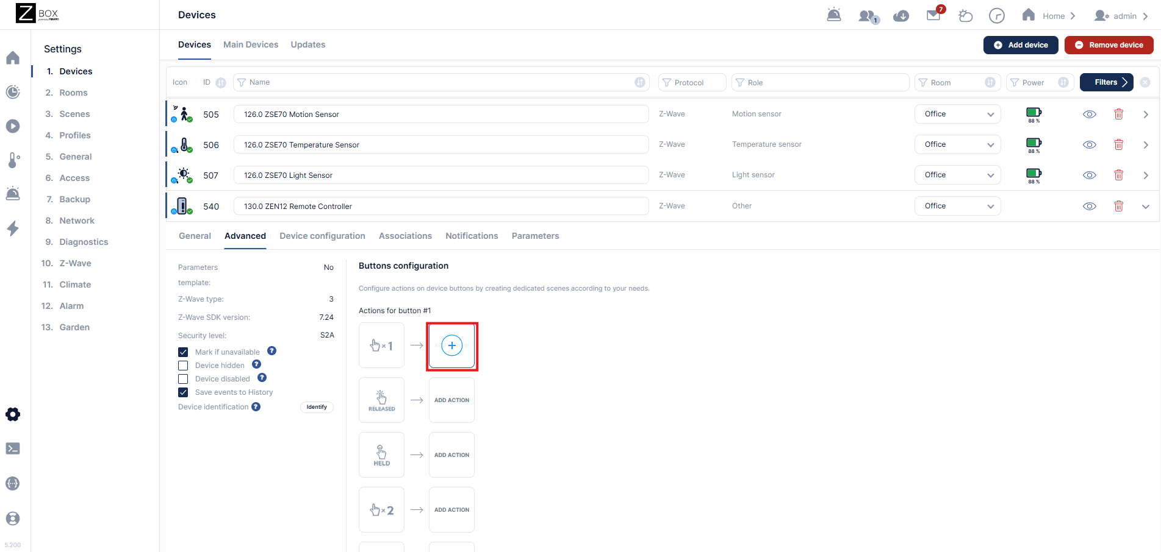Click help icon next to Device hidden
This screenshot has width=1161, height=552.
click(257, 364)
